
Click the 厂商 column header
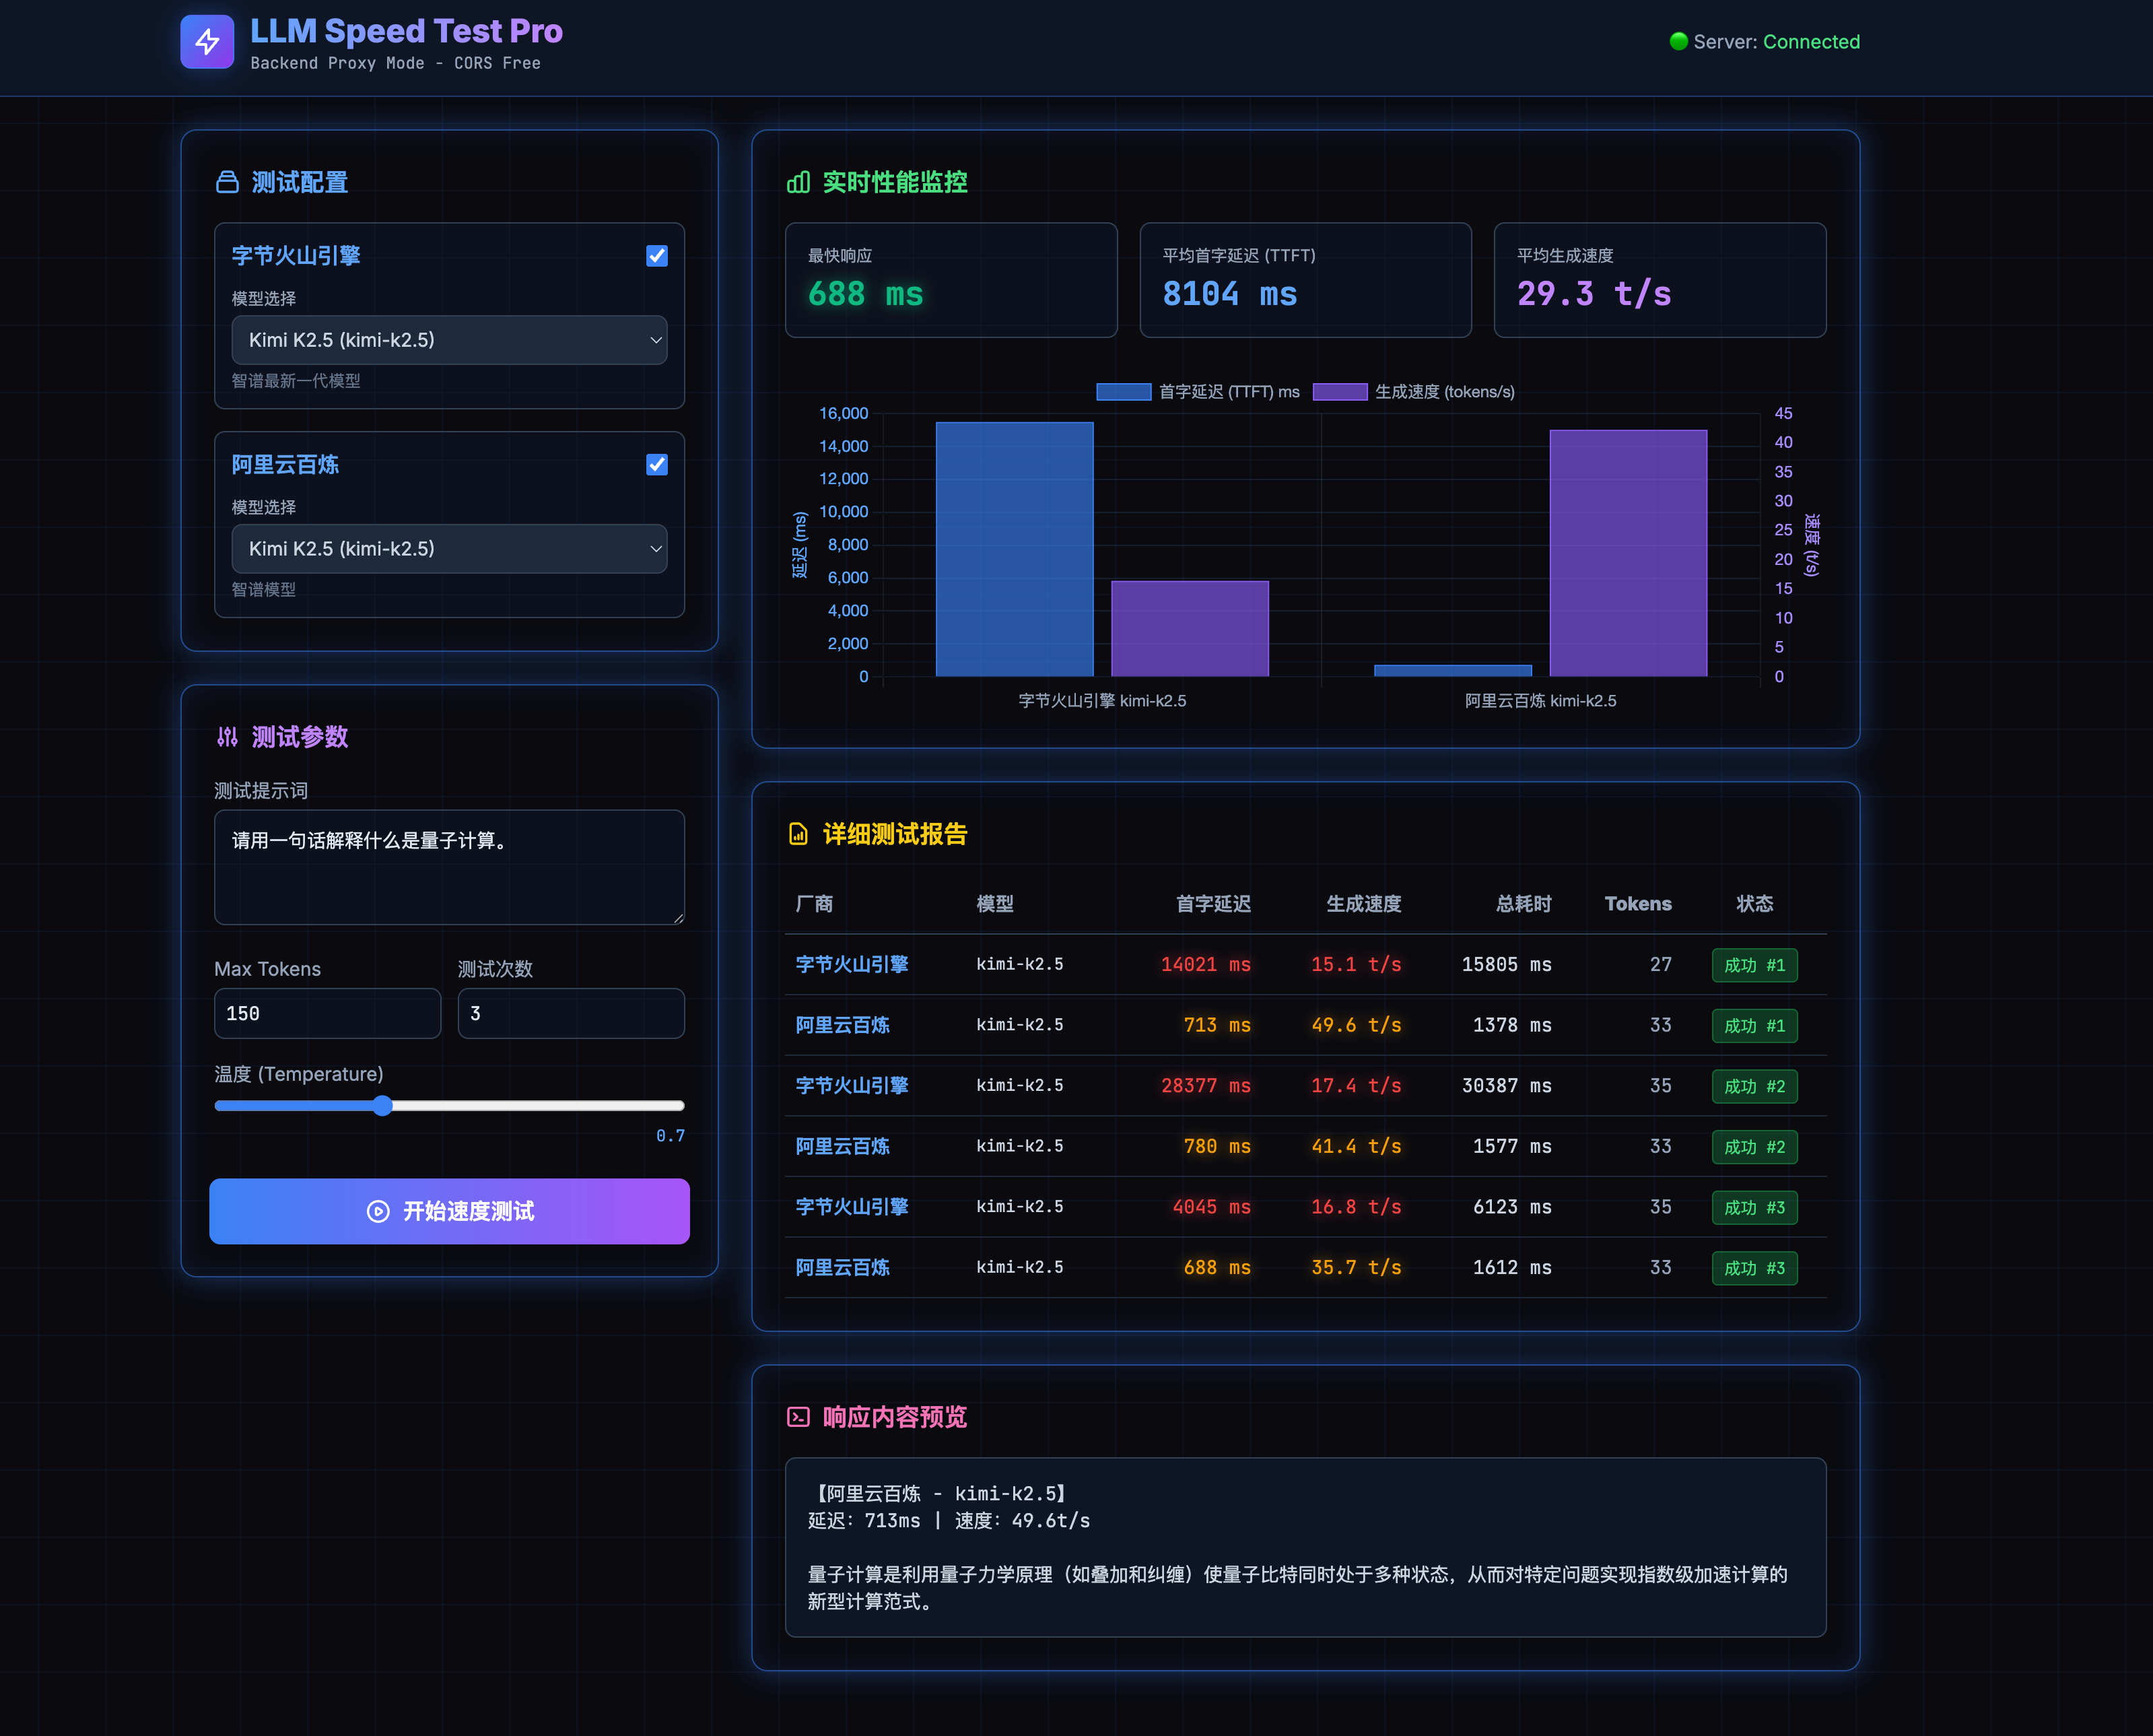(815, 904)
